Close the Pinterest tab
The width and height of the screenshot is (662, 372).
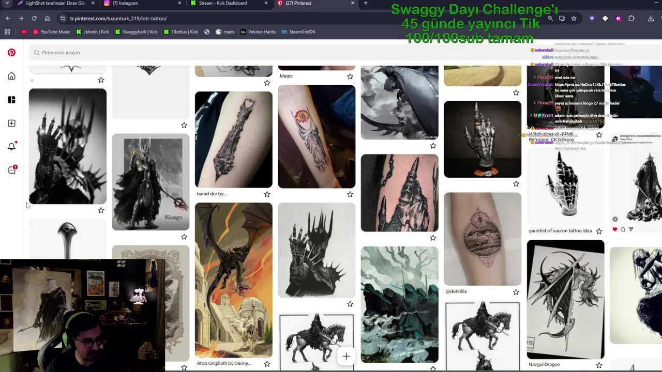tap(353, 3)
